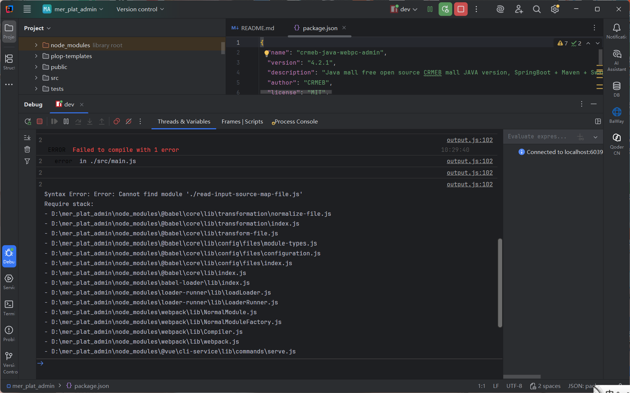
Task: Click the UTF-8 encoding indicator
Action: click(514, 386)
